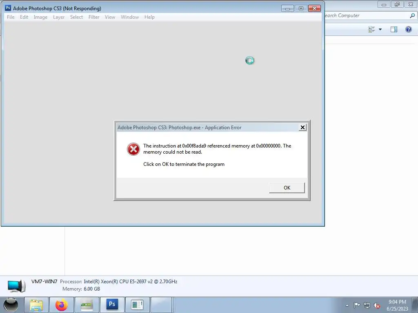
Task: Click the blue Help icon in Explorer
Action: pyautogui.click(x=408, y=29)
